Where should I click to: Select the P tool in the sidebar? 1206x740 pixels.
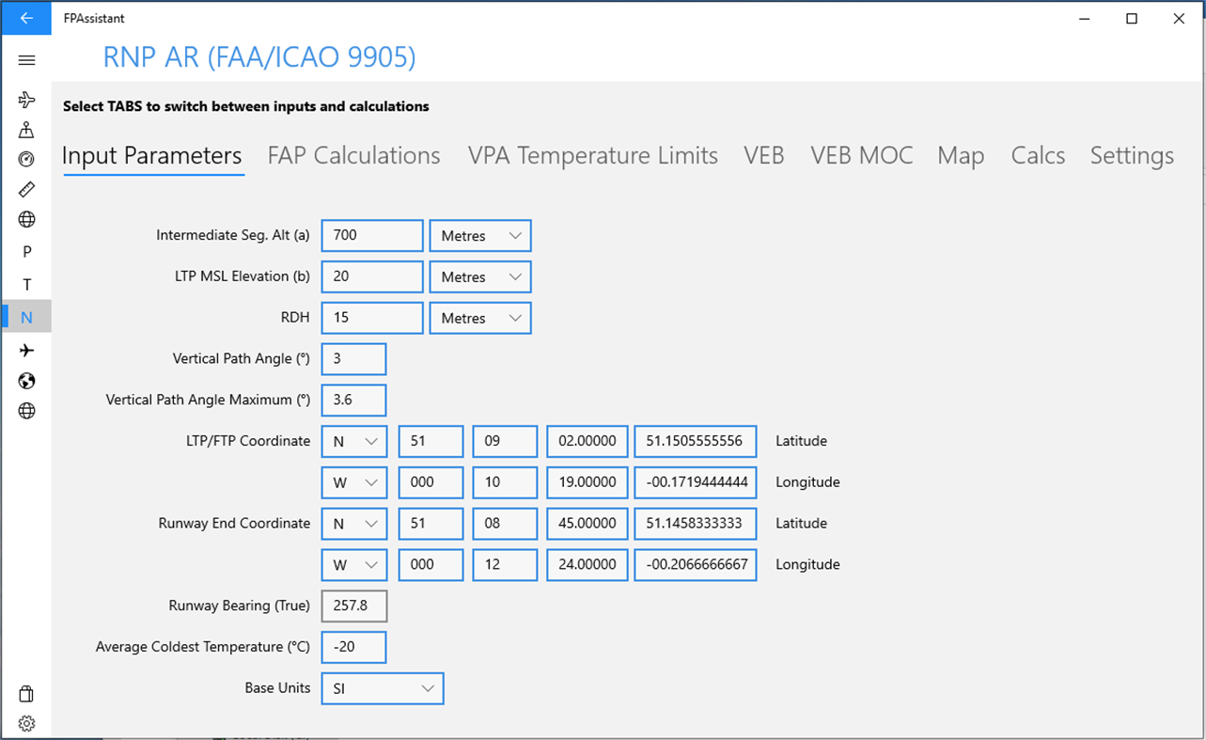click(x=26, y=251)
